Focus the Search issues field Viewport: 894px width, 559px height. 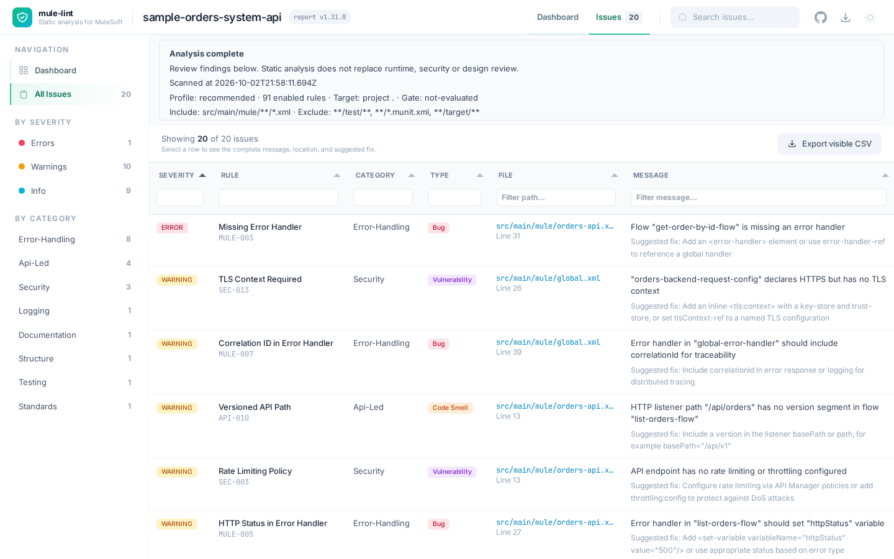[735, 17]
